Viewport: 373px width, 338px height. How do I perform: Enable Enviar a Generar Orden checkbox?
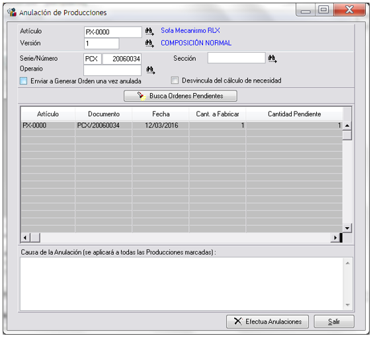pyautogui.click(x=24, y=81)
